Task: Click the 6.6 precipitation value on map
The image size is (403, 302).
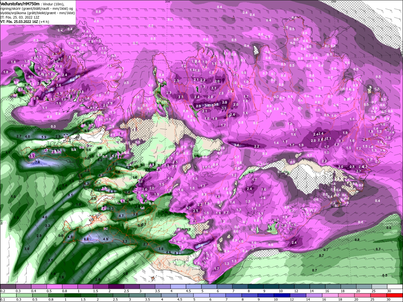Action: [87, 239]
